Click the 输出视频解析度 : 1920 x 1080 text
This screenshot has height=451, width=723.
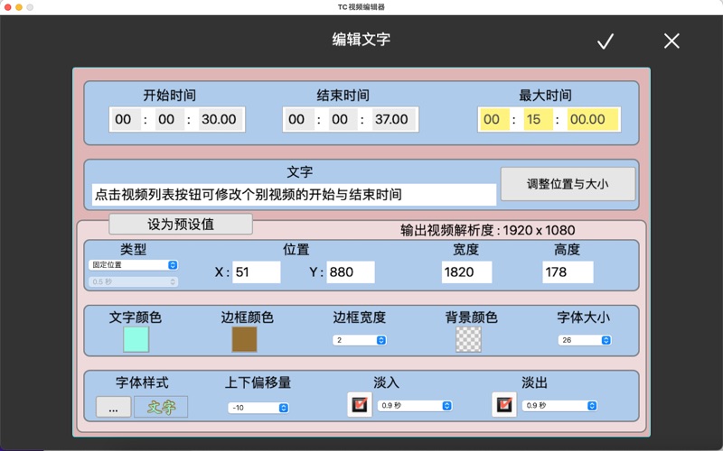(x=487, y=230)
